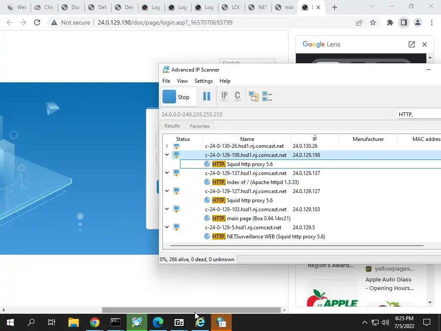Click the Advanced IP Scanner title bar icon
Screen dimensions: 441x331
pyautogui.click(x=166, y=69)
